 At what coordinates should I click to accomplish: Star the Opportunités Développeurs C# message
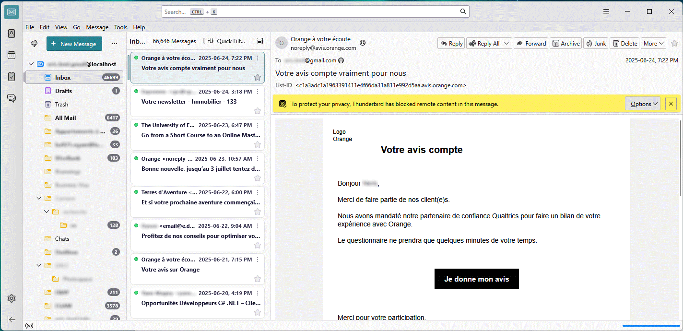click(x=258, y=312)
